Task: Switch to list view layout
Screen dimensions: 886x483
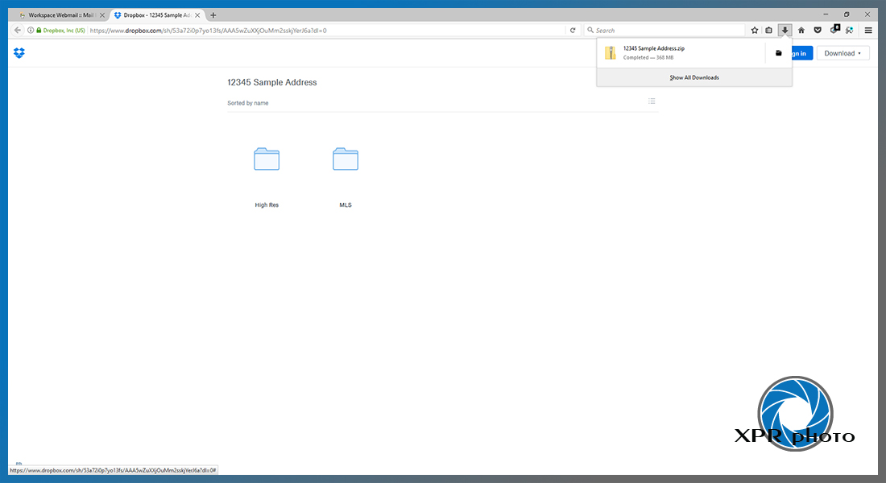Action: click(652, 101)
